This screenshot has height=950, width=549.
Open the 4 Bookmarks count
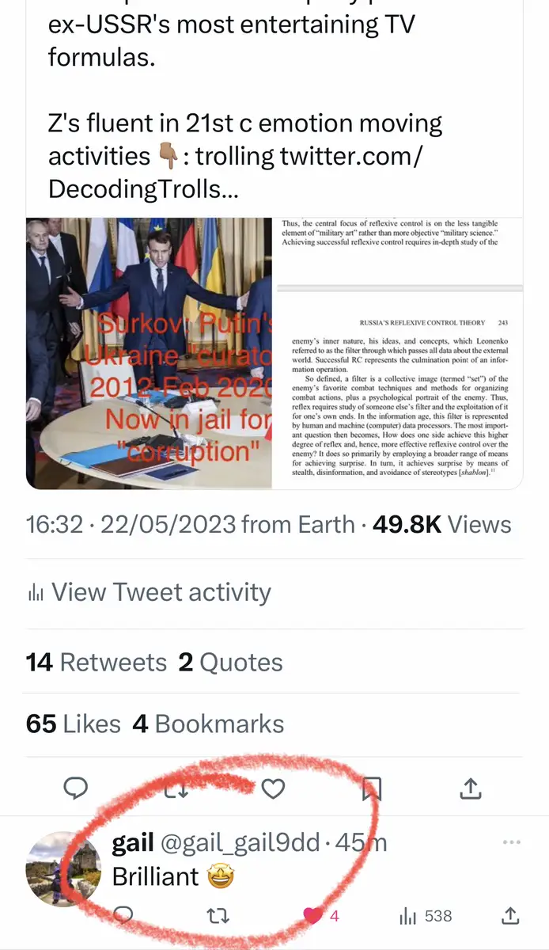click(x=208, y=724)
